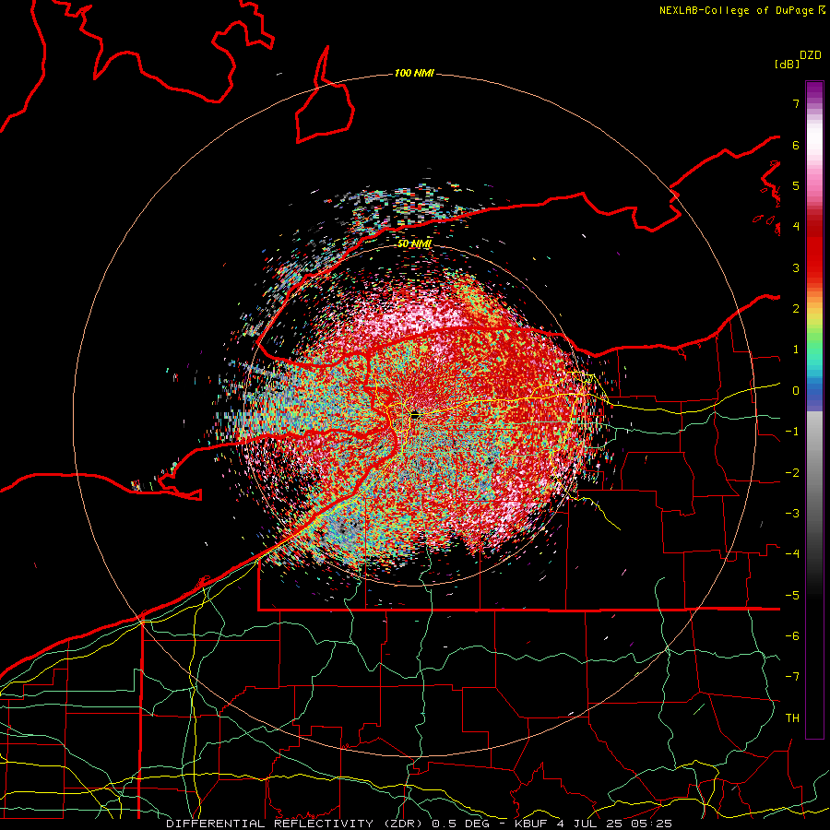
Task: Click the 'DIFFERENTIAL REFLECTIVITY (ZDR)' caption text
Action: coord(296,824)
